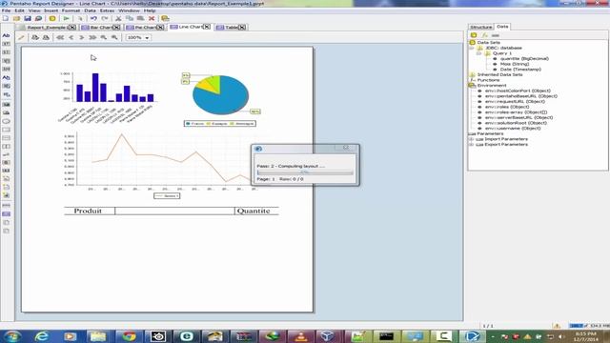Switch to the Report_Exemple tab

pos(46,28)
